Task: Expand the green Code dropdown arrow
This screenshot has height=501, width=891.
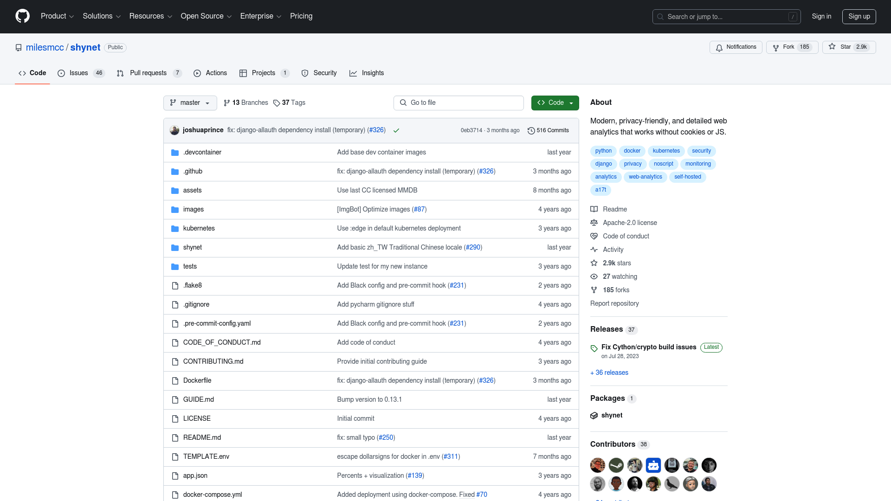Action: pos(572,103)
